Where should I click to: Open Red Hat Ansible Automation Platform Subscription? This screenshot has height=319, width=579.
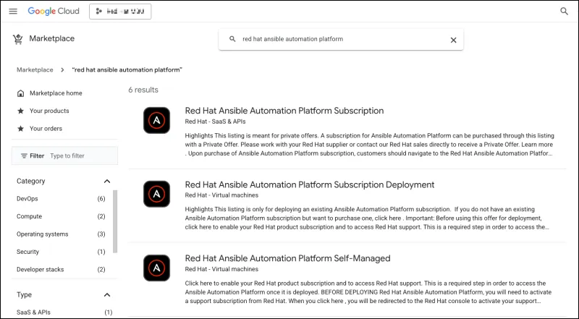pyautogui.click(x=284, y=111)
